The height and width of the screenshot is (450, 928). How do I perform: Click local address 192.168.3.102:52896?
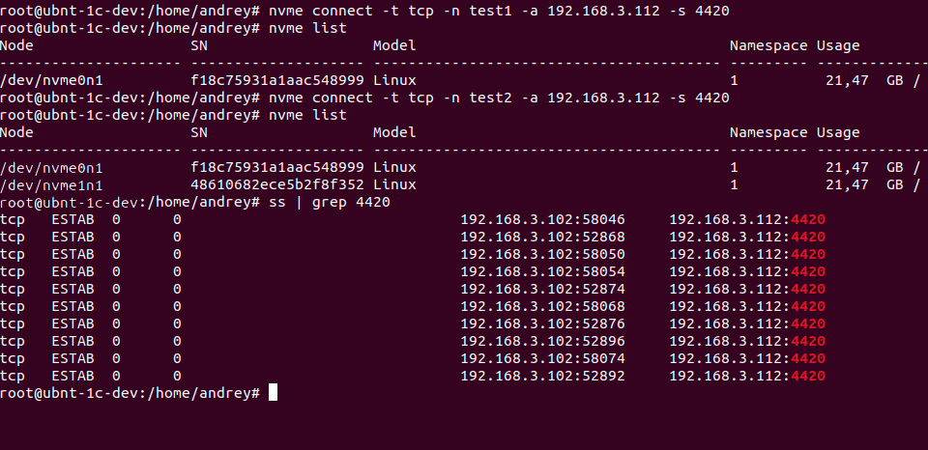(x=542, y=341)
